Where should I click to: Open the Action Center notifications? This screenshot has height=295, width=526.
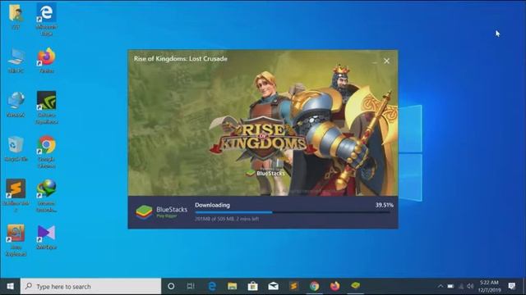pos(511,286)
